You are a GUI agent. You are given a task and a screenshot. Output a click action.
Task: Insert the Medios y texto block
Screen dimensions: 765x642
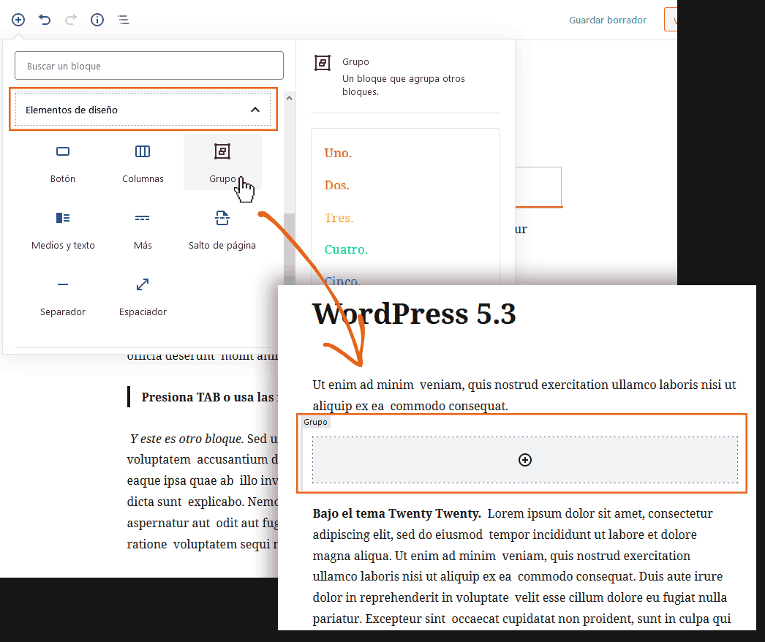(x=63, y=229)
